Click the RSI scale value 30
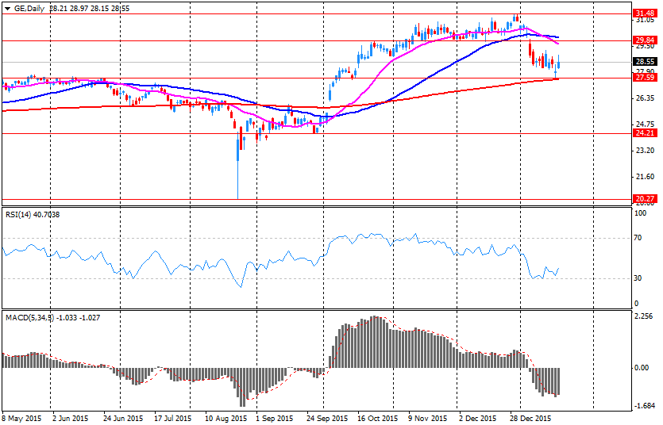Viewport: 663px width, 425px height. [638, 278]
